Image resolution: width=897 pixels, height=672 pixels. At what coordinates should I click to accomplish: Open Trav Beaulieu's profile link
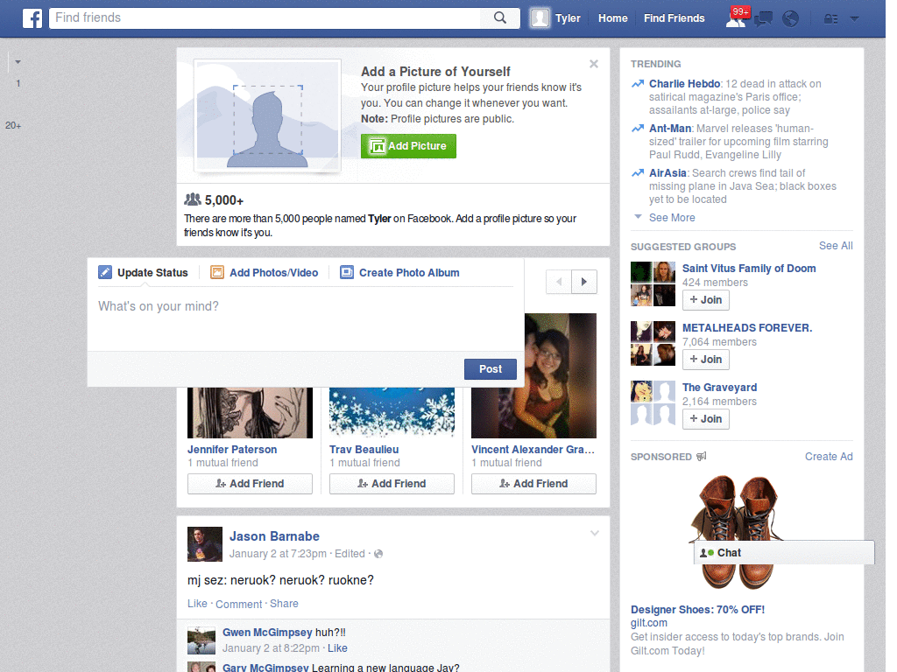pyautogui.click(x=364, y=450)
